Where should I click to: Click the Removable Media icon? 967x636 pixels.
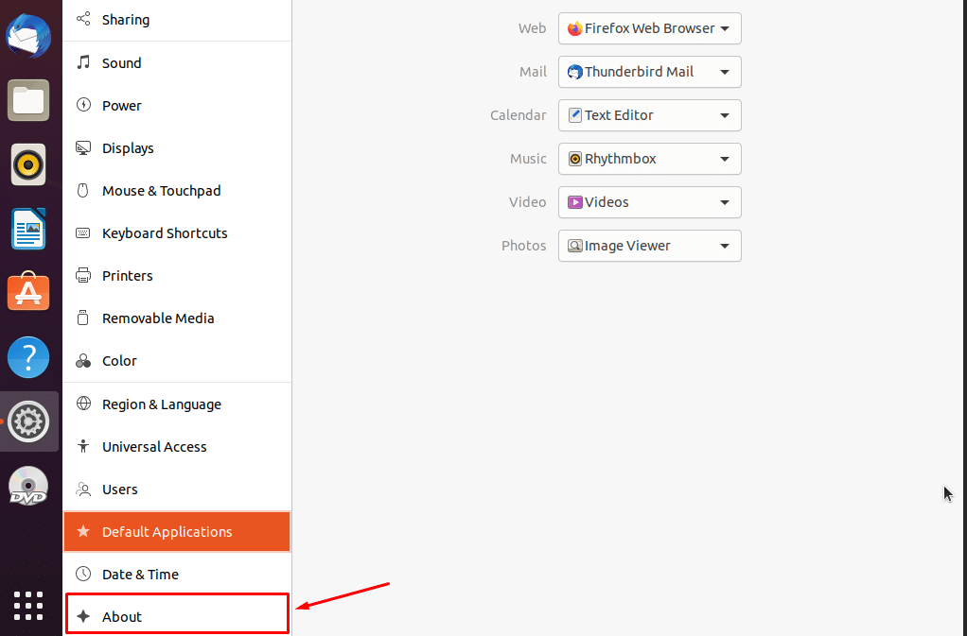point(83,318)
